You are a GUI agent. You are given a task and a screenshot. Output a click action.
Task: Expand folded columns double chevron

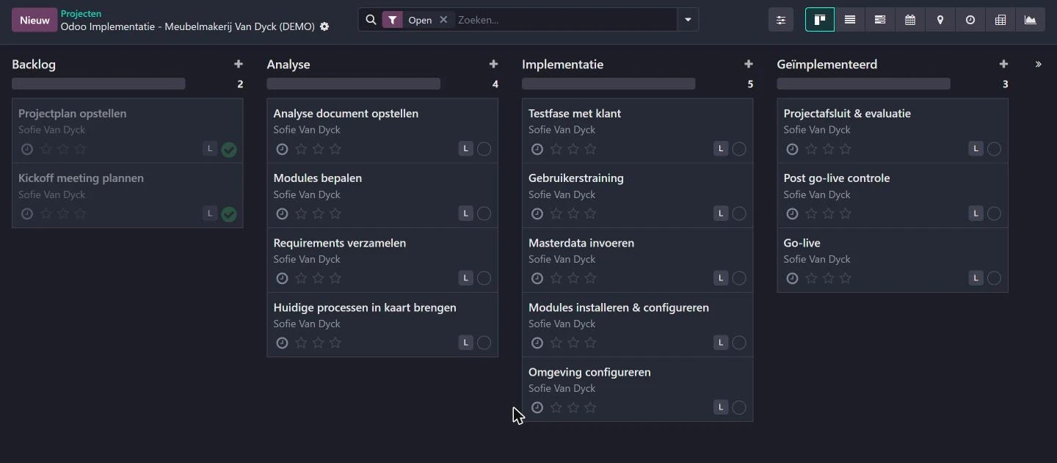click(1038, 65)
